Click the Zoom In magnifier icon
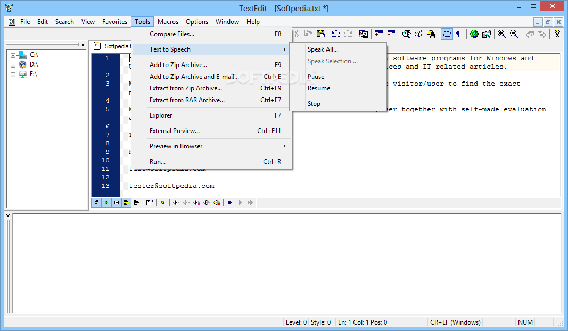Screen dimensions: 568x331 (501, 34)
